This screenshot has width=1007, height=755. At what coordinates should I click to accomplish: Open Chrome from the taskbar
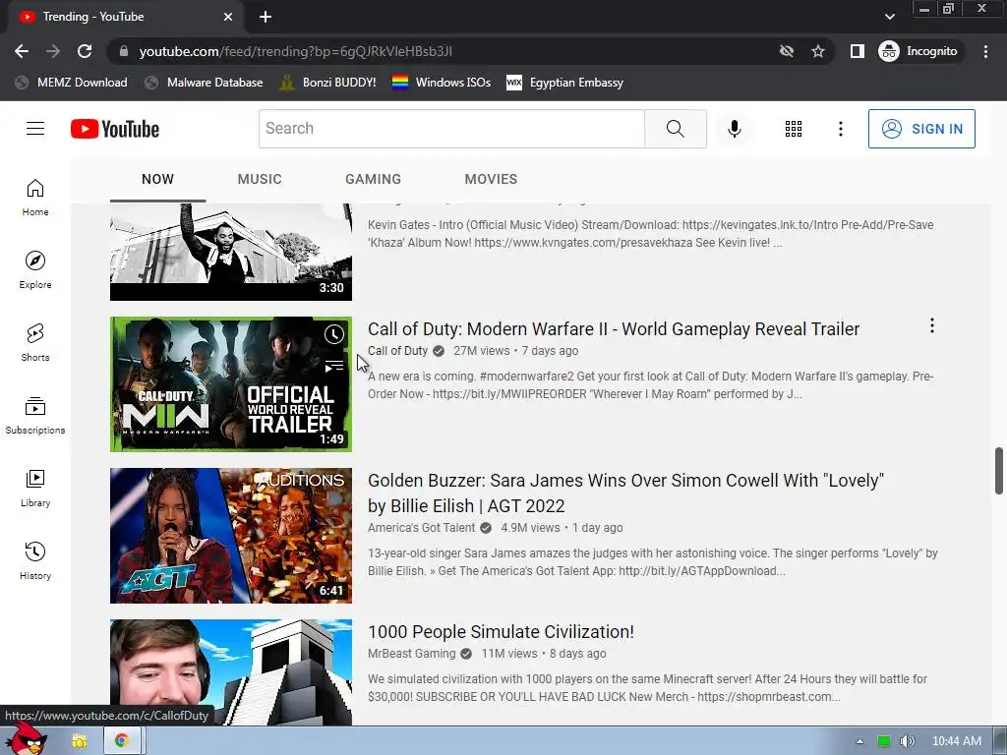point(121,741)
